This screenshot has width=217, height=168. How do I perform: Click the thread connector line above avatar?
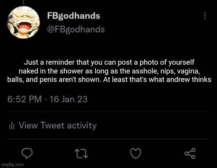click(x=24, y=2)
